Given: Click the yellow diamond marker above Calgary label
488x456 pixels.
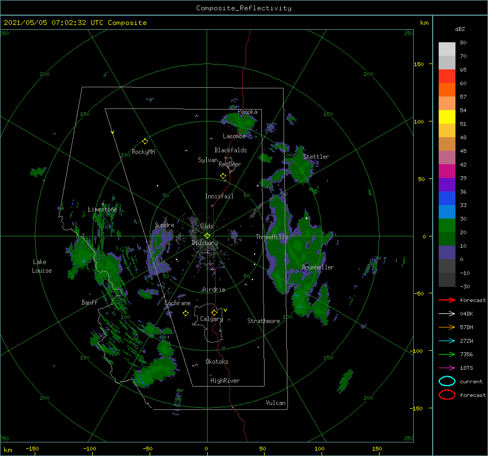Looking at the screenshot, I should coord(214,312).
